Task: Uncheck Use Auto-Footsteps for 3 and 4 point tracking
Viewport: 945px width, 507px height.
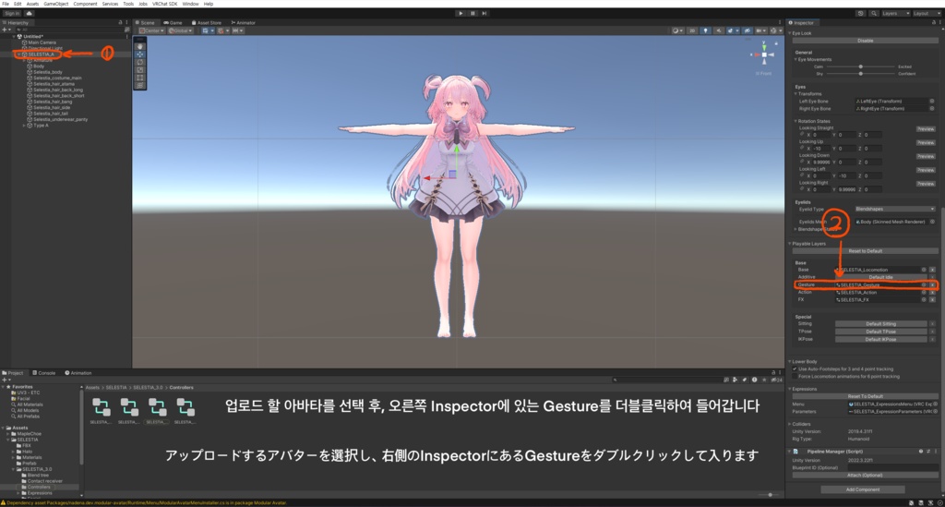Action: tap(795, 369)
